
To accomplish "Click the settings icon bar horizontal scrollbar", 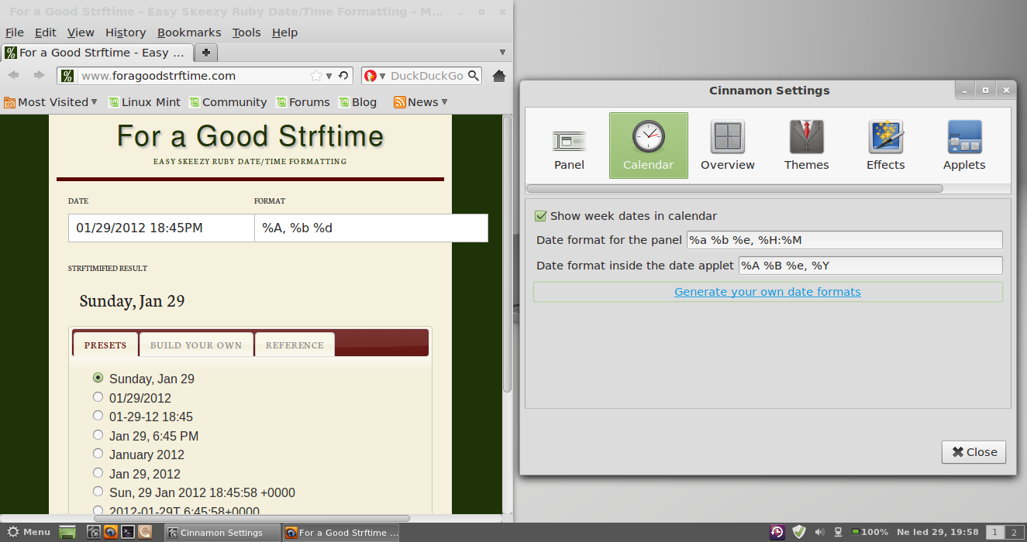I will point(734,188).
